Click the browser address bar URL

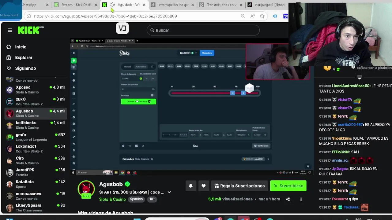[x=105, y=16]
